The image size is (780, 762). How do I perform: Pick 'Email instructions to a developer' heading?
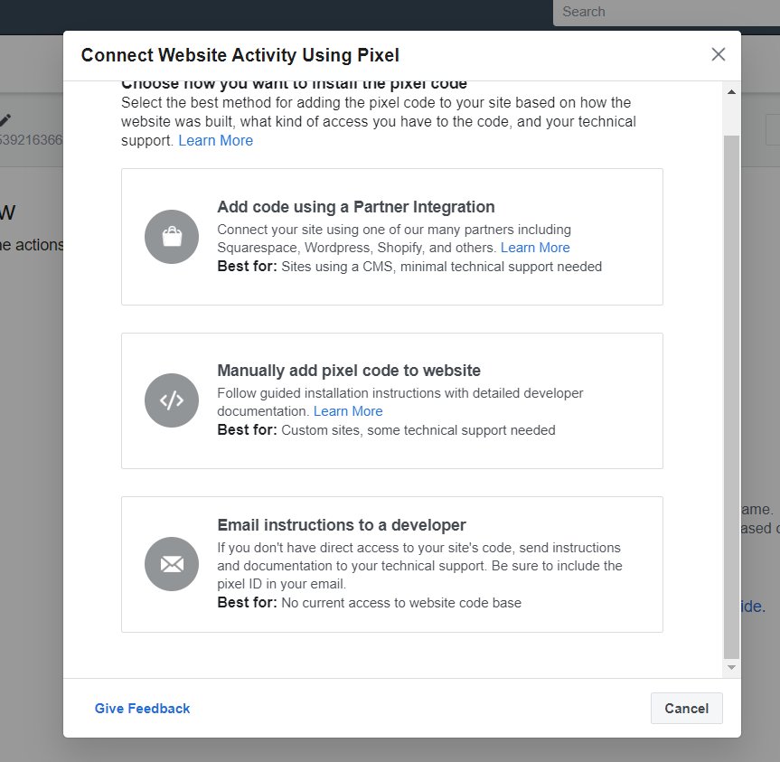342,525
